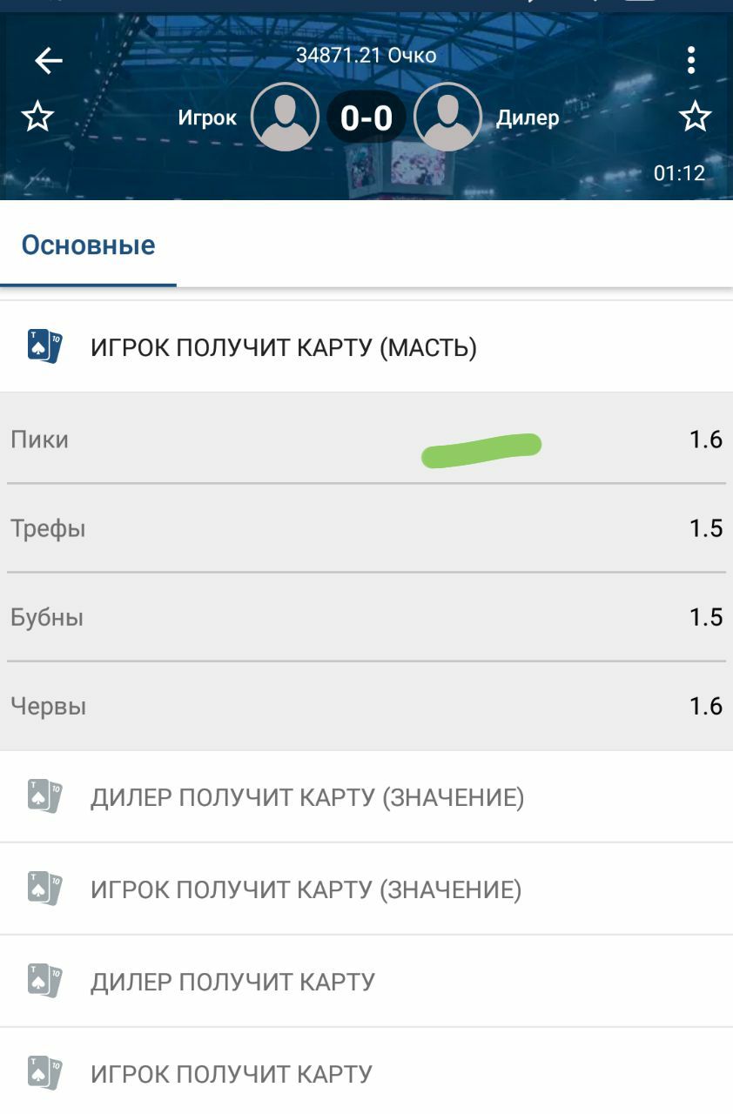Tap card icon beside Игрок получит карту (масть)

coord(44,346)
